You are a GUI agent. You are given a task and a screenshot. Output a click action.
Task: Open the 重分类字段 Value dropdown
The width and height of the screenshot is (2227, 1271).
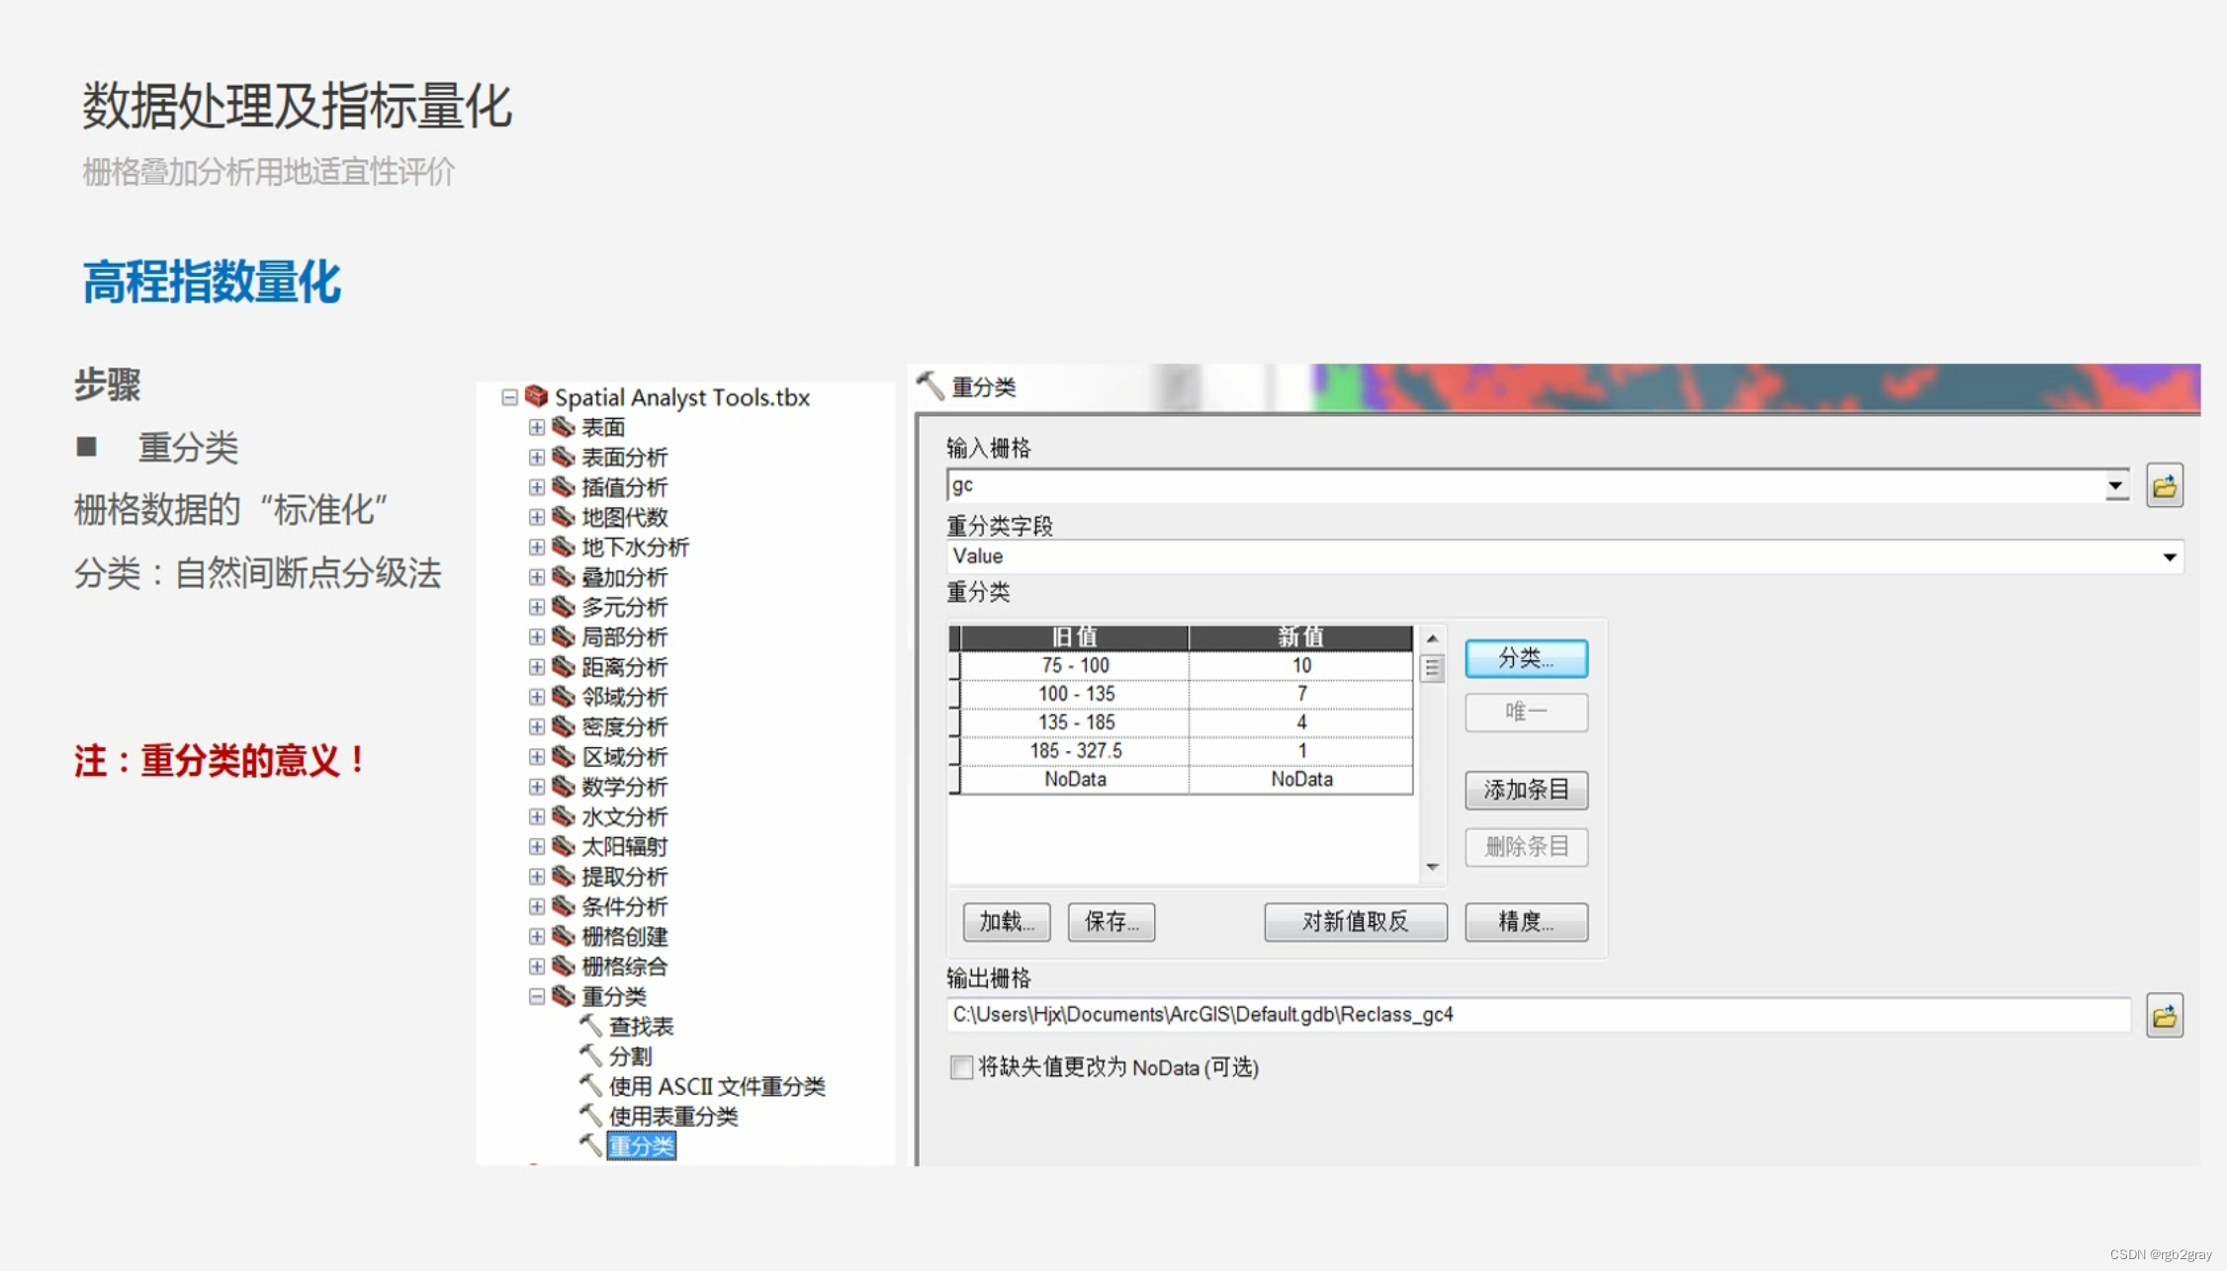pyautogui.click(x=2169, y=556)
